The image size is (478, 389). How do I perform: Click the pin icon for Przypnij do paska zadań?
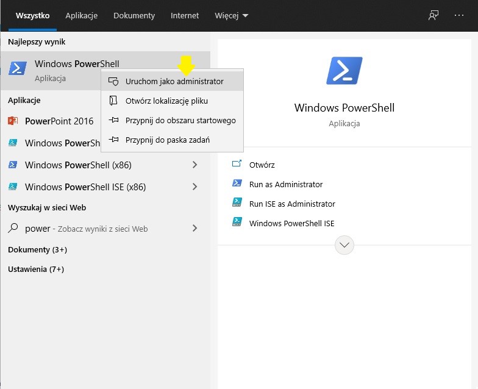[x=113, y=140]
